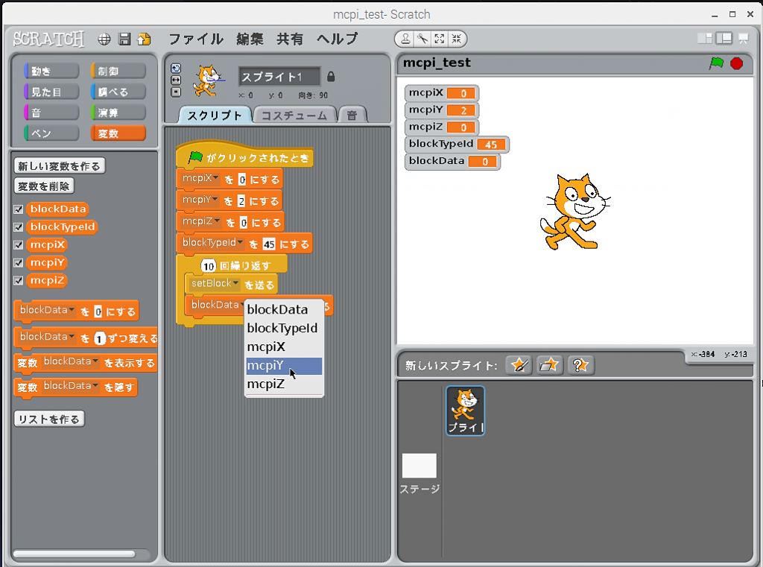Click the green flag to start
The image size is (763, 567).
click(716, 63)
